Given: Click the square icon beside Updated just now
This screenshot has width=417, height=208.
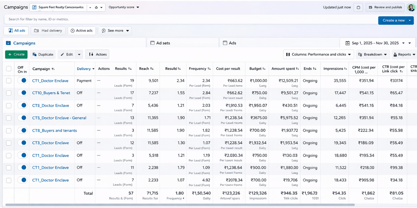Looking at the screenshot, I should click(x=358, y=7).
